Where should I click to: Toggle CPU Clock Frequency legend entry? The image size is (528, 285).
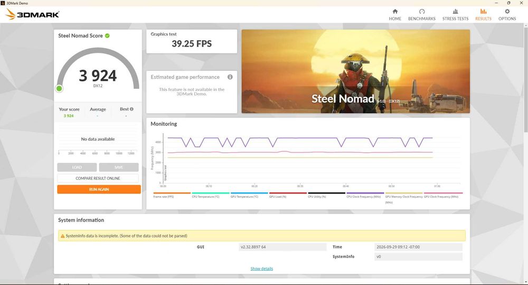[365, 195]
